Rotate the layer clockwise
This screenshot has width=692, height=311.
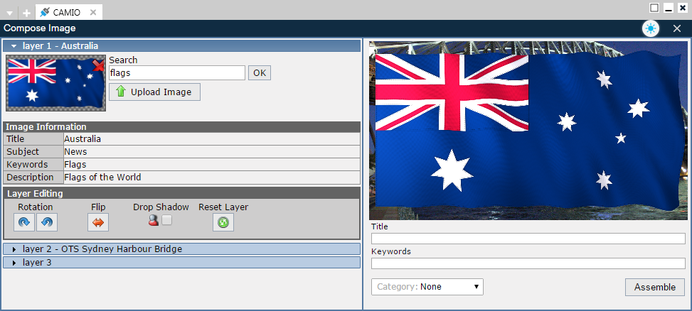pos(24,222)
